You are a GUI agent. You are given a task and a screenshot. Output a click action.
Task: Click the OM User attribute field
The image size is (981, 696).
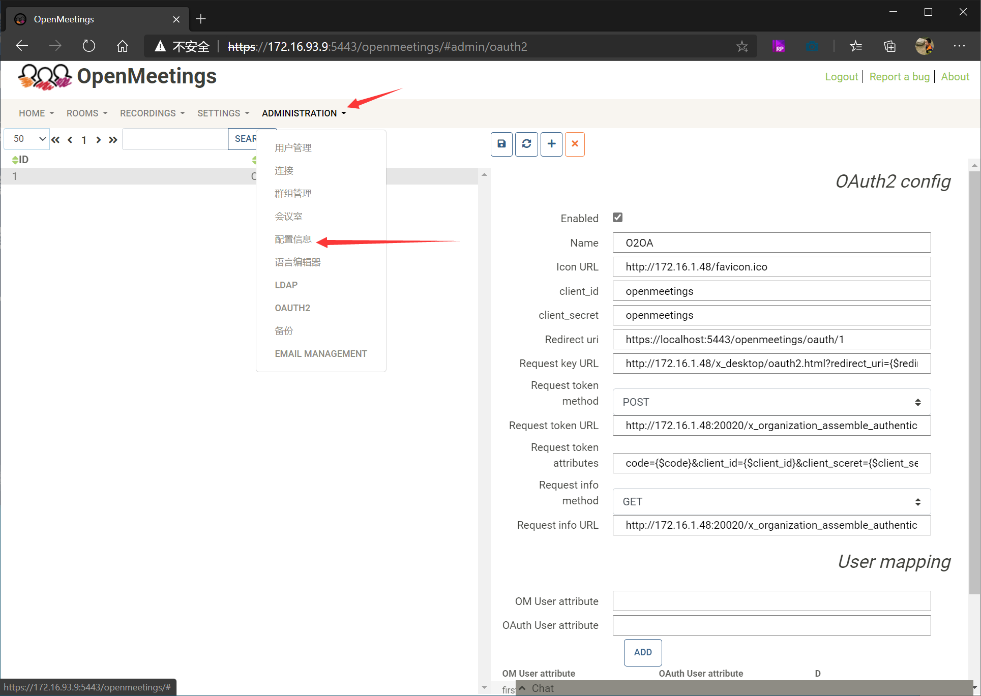tap(771, 601)
